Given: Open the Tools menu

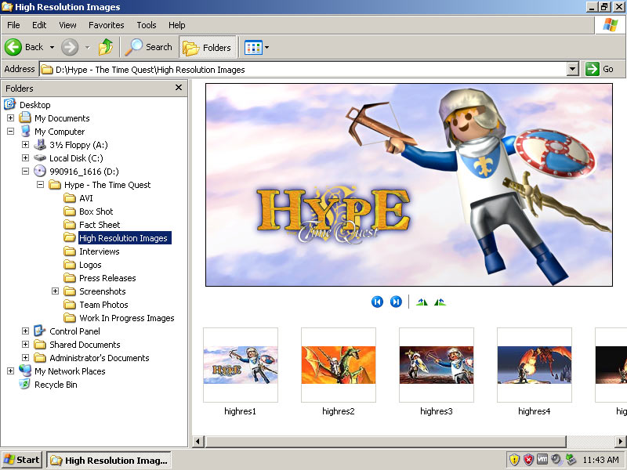Looking at the screenshot, I should [x=147, y=25].
